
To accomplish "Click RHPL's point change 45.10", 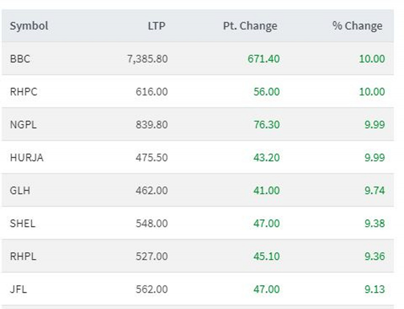I will coord(266,256).
